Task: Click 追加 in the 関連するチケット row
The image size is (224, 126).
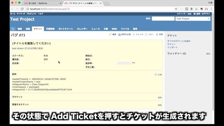Action: coord(160,105)
